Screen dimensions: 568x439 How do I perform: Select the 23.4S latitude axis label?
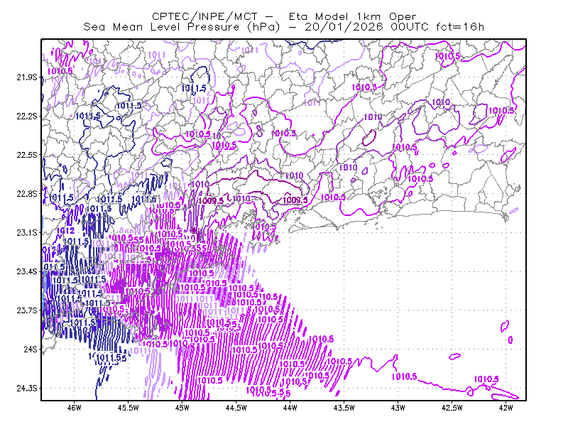[x=27, y=271]
